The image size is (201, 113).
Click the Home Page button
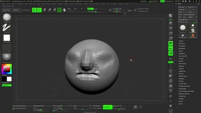pos(6,10)
